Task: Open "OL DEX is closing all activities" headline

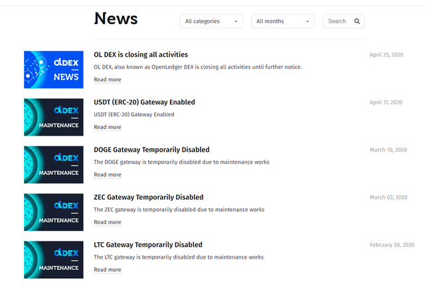Action: pos(141,55)
